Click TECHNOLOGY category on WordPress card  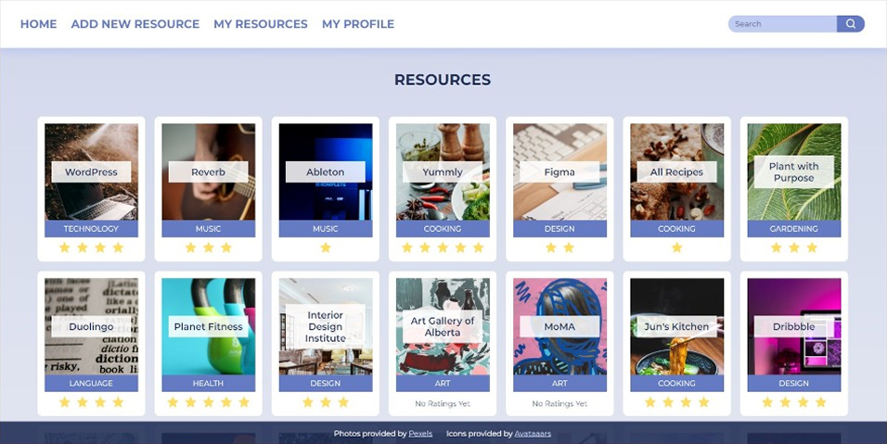(91, 229)
